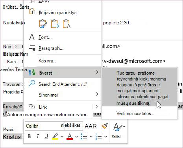
Task: Expand the Išversti submenu arrow
Action: [97, 72]
